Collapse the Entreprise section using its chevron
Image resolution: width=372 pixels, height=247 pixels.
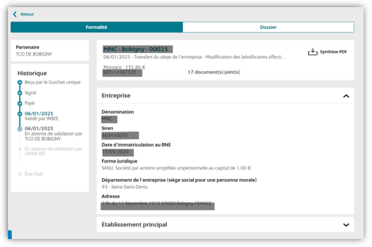[346, 96]
